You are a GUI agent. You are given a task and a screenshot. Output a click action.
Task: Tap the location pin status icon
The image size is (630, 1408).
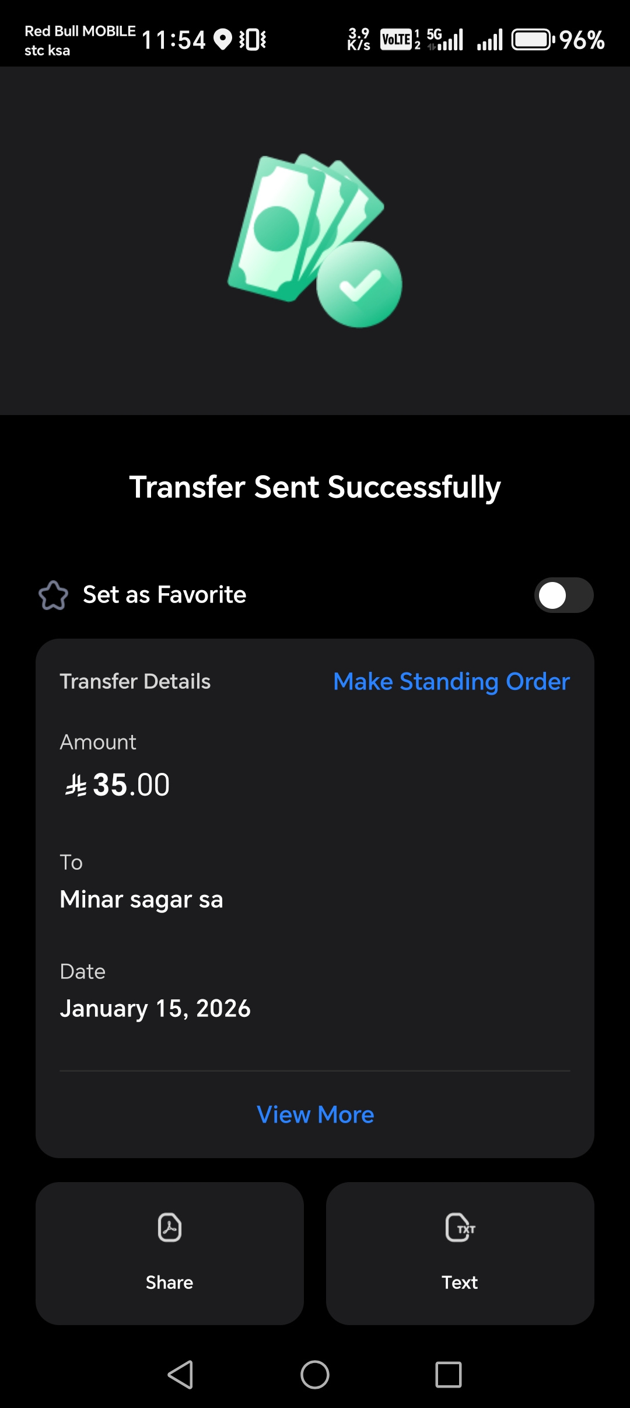[x=222, y=40]
